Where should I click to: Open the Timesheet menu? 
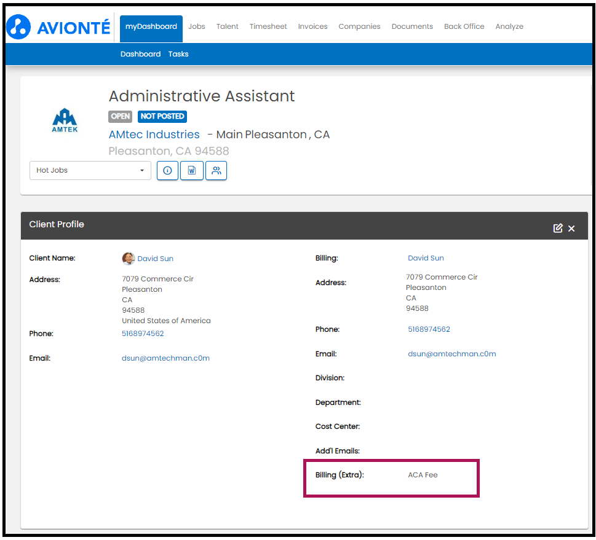pyautogui.click(x=268, y=26)
